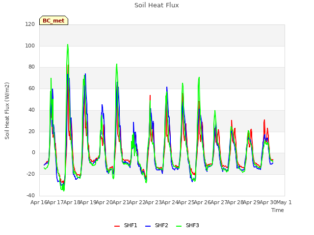Click the Apr 28 x-axis tick label
Screen dimensions: 314x235
[235, 202]
